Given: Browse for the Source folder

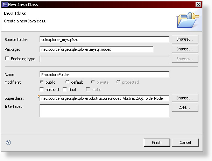Looking at the screenshot, I should click(185, 39).
